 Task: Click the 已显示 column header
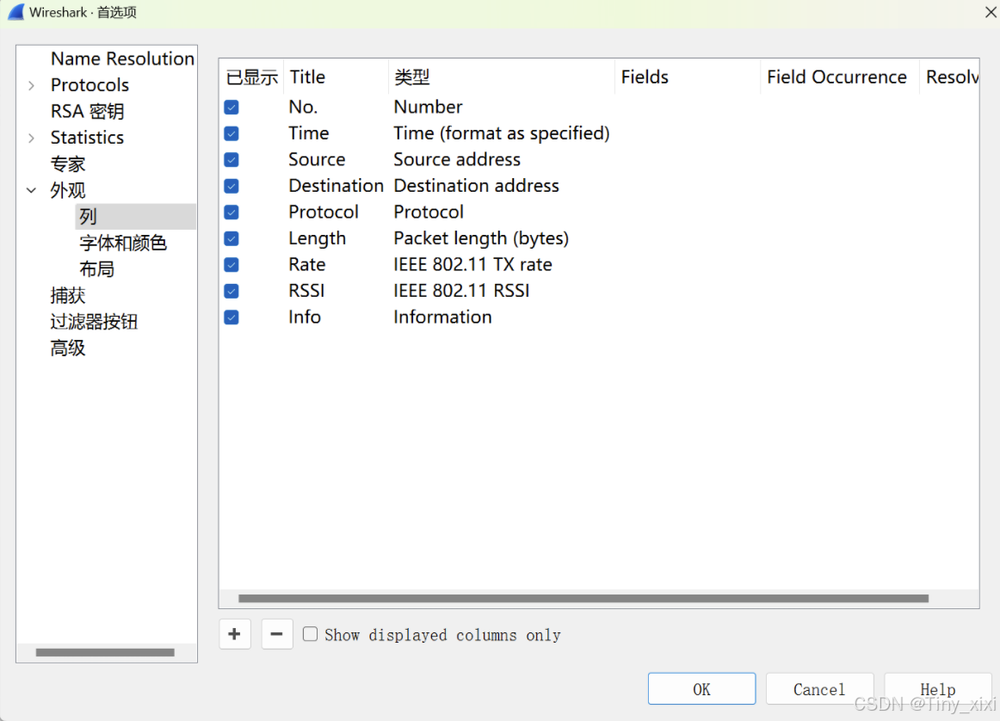(252, 77)
